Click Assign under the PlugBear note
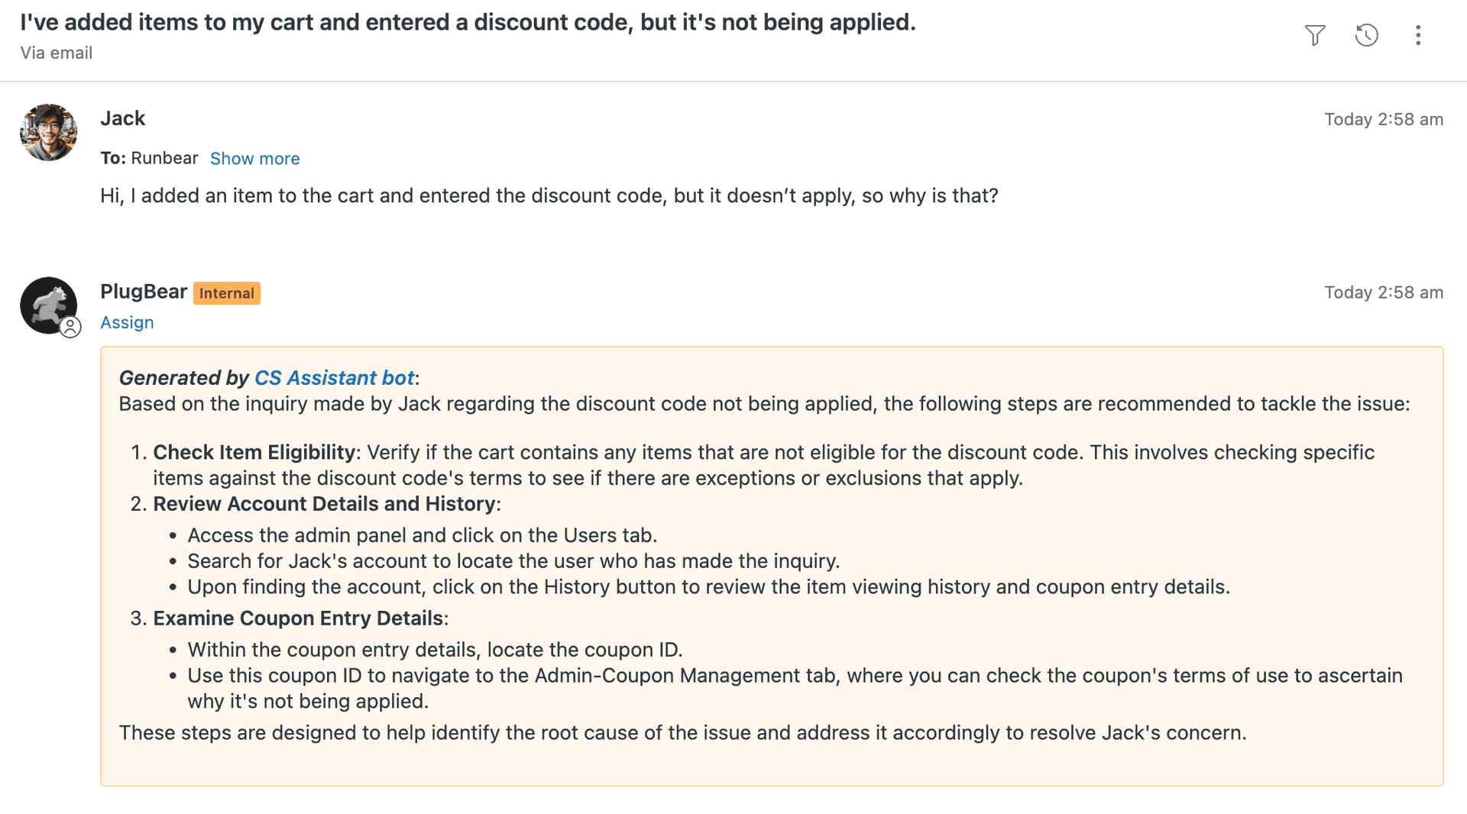Viewport: 1467px width, 814px height. click(x=127, y=322)
